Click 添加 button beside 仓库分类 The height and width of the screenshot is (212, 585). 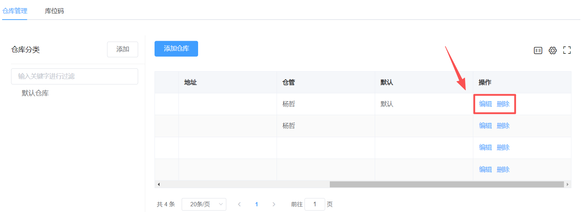[122, 50]
